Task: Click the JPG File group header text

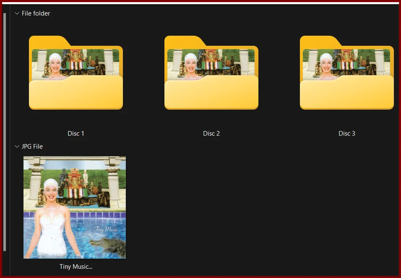Action: 32,147
